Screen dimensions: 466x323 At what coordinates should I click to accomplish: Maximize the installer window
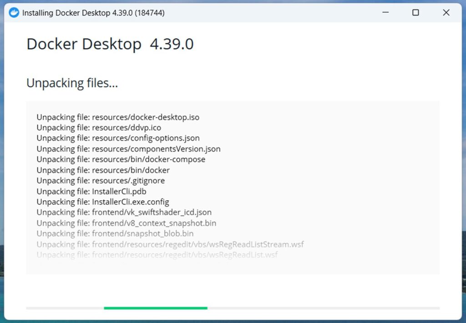point(415,12)
